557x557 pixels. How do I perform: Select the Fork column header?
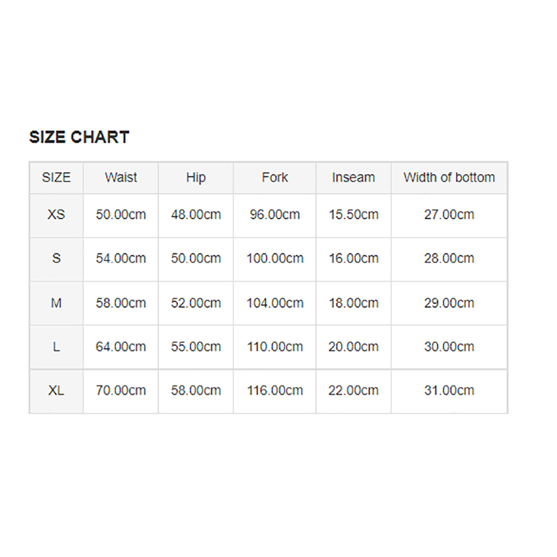pos(275,178)
